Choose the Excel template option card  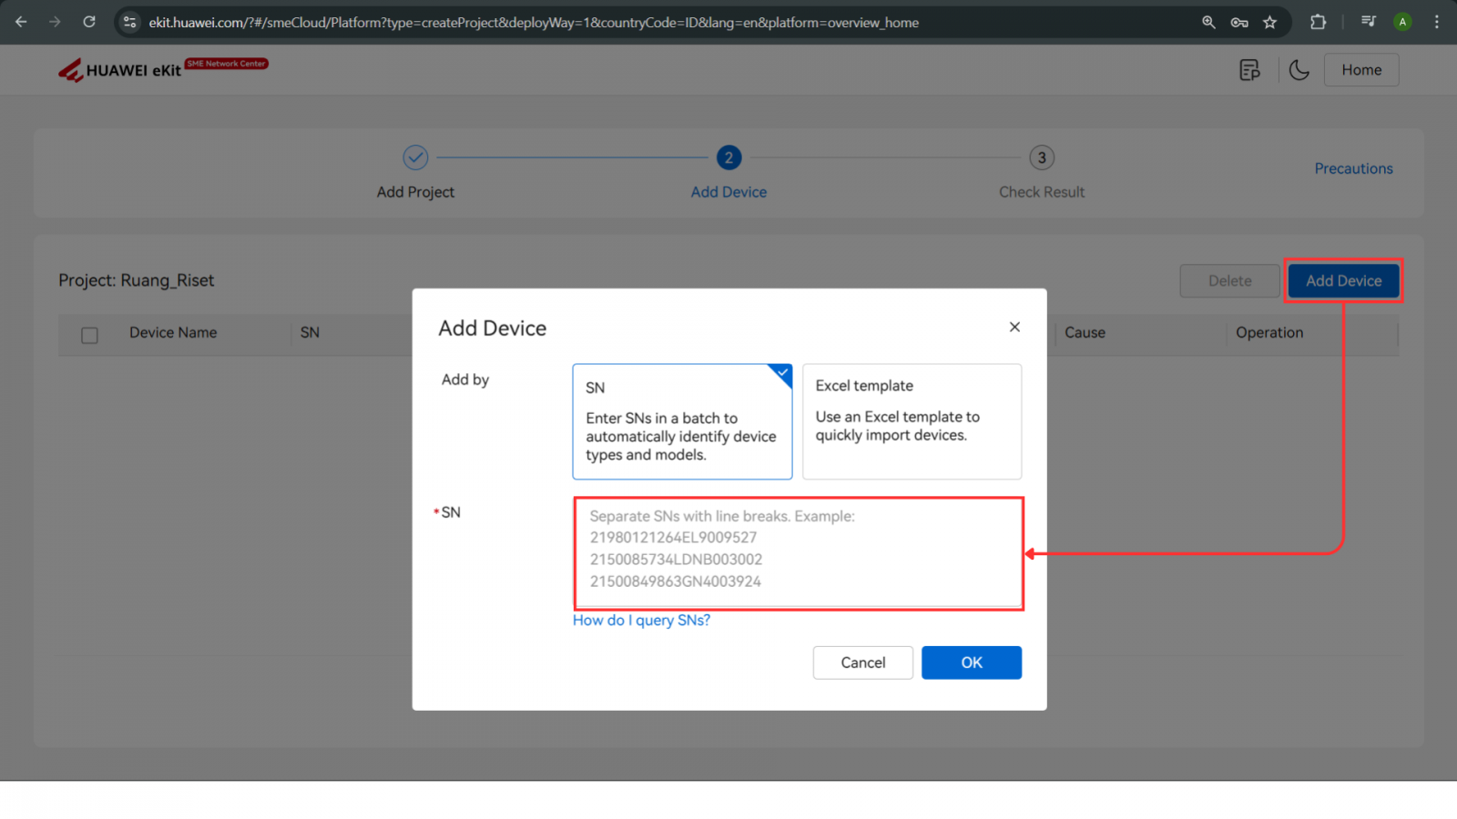point(912,421)
